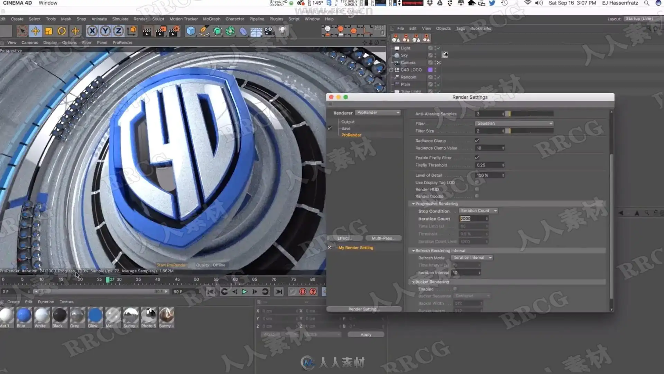The width and height of the screenshot is (664, 374).
Task: Adjust the Anti-Aliasing Samples slider
Action: pos(529,114)
